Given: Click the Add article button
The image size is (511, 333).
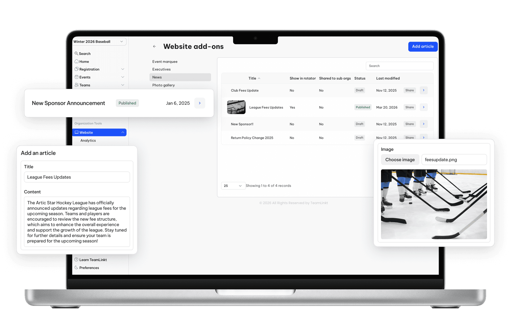Looking at the screenshot, I should point(423,46).
